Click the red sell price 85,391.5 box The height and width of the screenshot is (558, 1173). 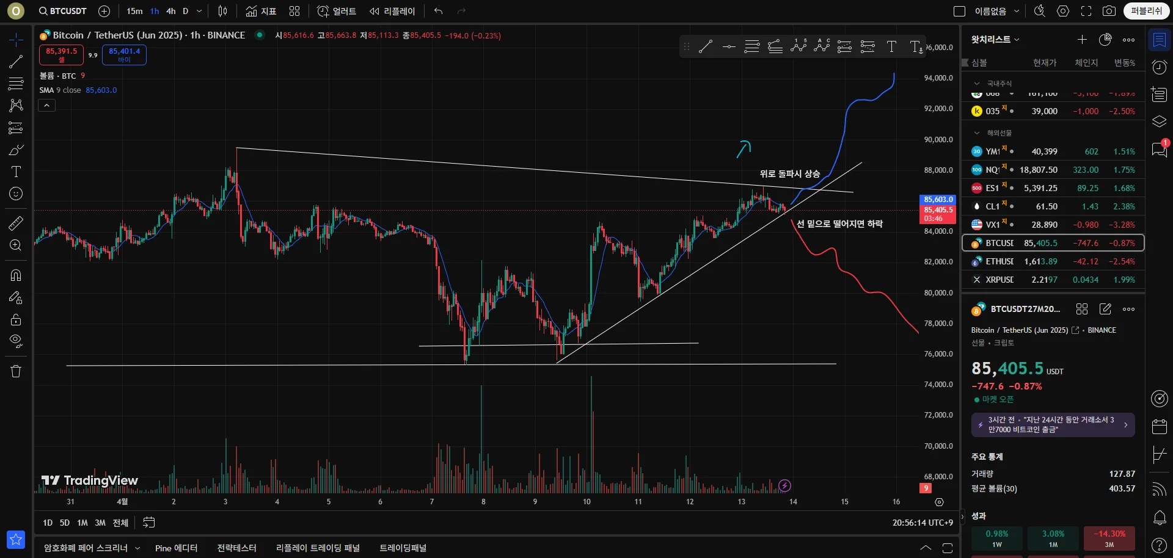pos(62,55)
